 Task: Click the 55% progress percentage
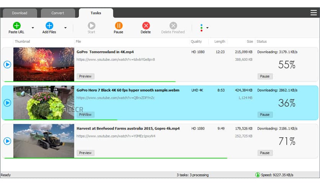(x=287, y=65)
